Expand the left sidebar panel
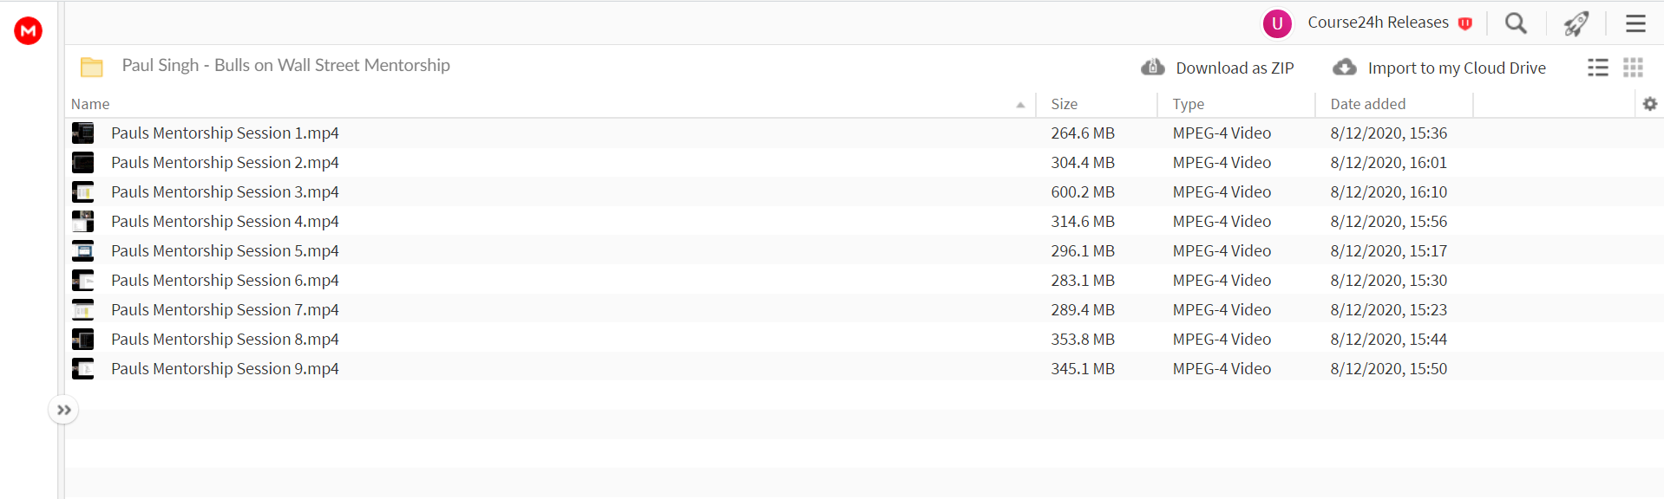 63,410
